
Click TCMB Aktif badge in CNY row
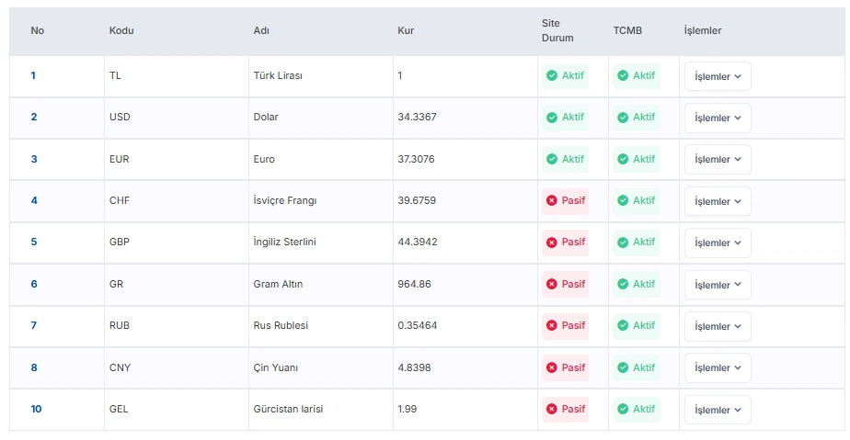(x=637, y=367)
